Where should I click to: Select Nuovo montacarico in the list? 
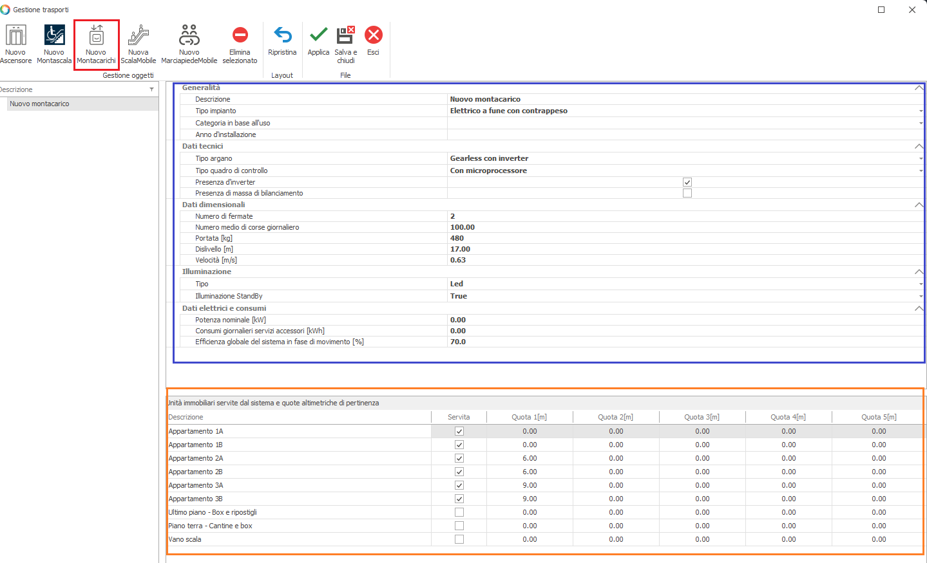coord(40,104)
